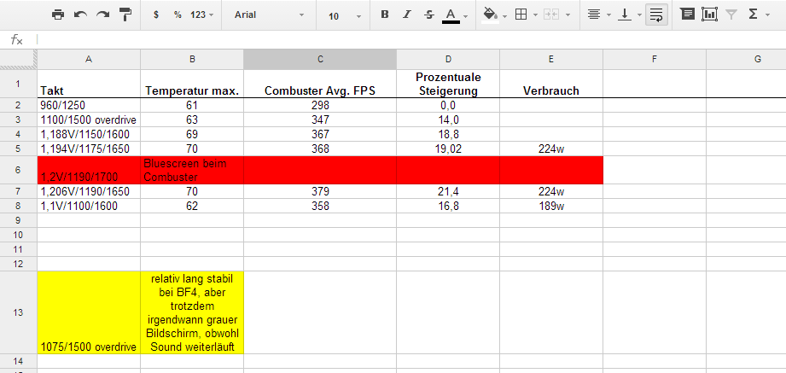Select column C header
Image resolution: width=786 pixels, height=373 pixels.
(320, 59)
